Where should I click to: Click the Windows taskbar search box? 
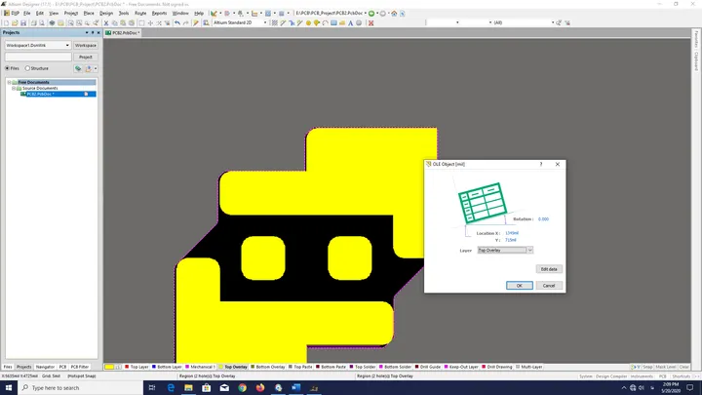(x=81, y=387)
